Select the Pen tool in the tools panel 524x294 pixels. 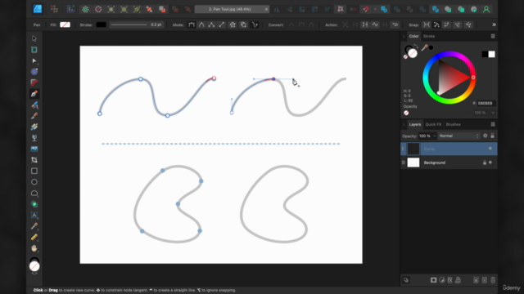[x=34, y=94]
